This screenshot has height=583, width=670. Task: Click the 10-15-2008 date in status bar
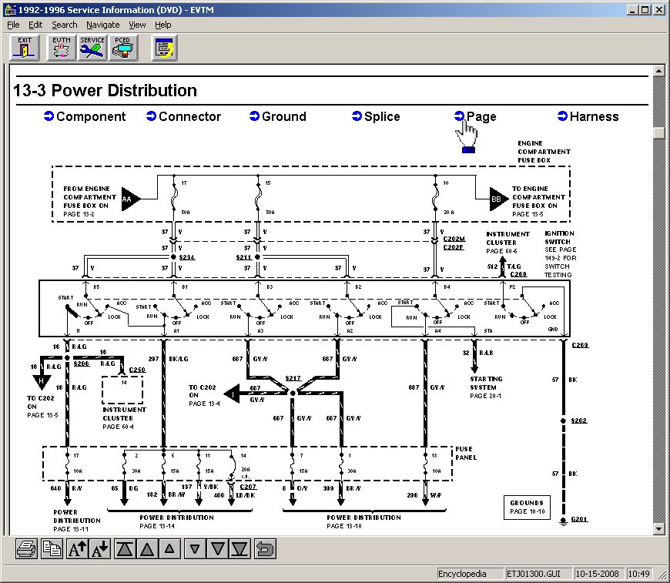click(x=598, y=574)
